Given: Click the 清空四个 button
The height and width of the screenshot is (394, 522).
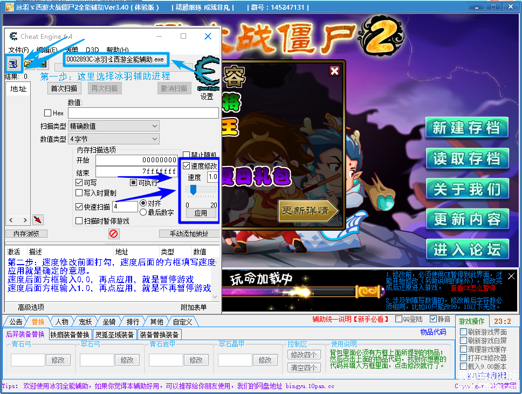Looking at the screenshot, I should click(304, 368).
